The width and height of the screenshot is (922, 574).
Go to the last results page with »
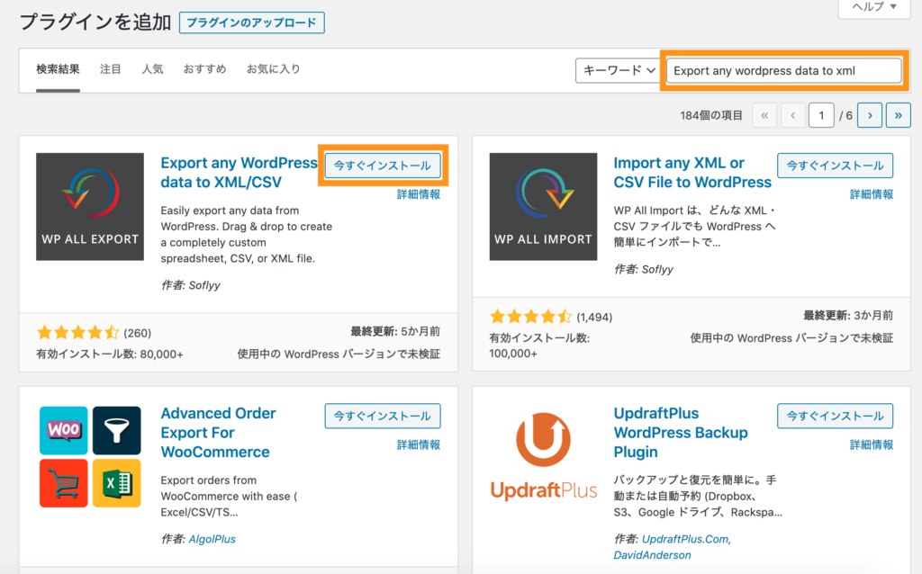pos(899,115)
